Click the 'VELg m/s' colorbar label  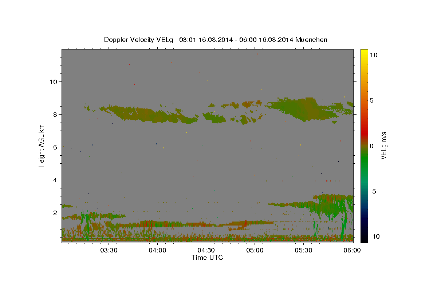(x=383, y=145)
